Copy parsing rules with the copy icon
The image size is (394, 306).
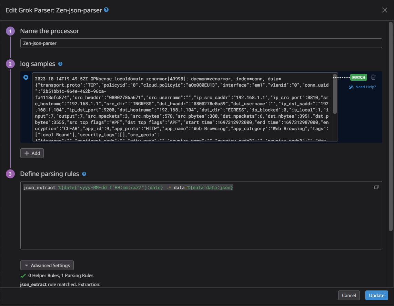point(376,187)
